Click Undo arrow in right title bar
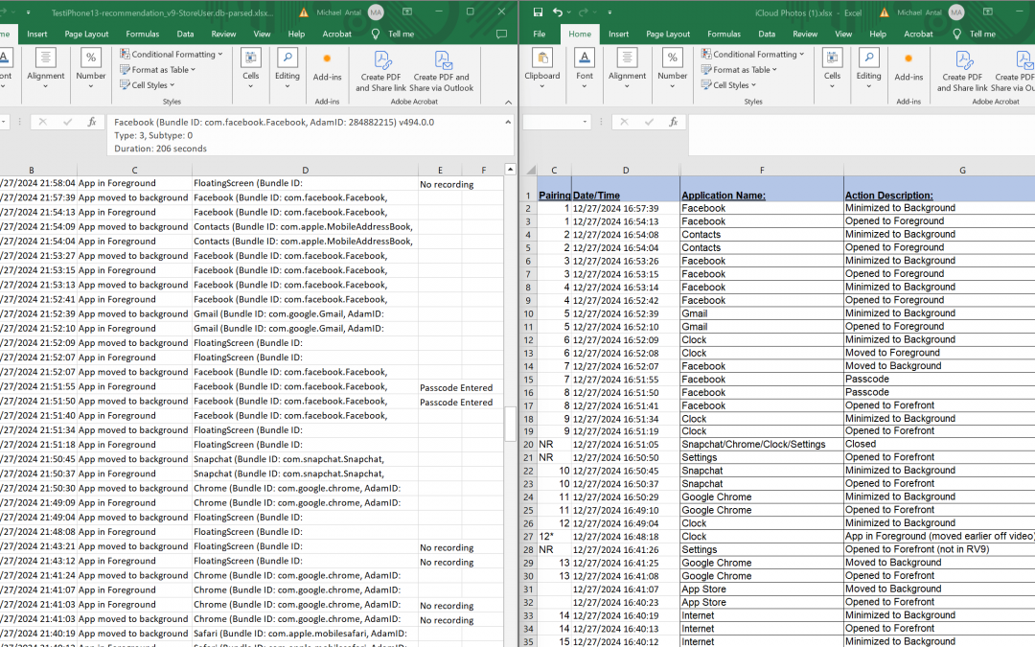1035x647 pixels. [x=558, y=12]
